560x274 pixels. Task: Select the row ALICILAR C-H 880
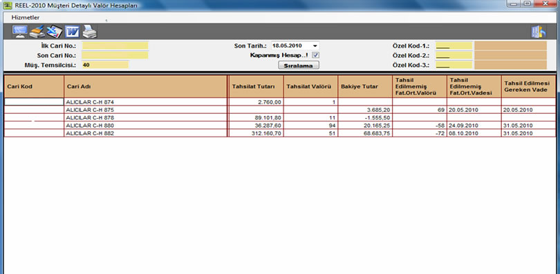(x=280, y=126)
